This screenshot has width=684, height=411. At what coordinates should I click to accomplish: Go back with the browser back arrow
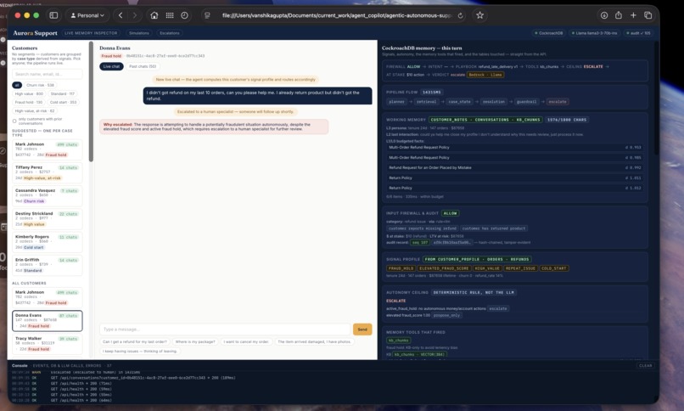click(121, 15)
